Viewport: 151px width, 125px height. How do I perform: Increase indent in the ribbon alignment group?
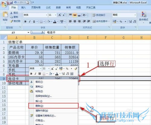coord(88,21)
